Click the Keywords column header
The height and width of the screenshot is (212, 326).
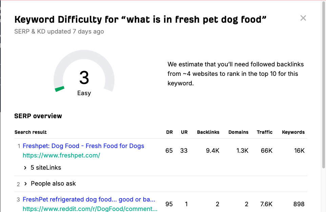[x=293, y=132]
